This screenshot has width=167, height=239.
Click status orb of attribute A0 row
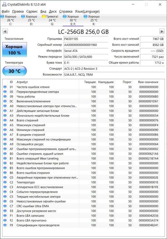tap(5, 106)
